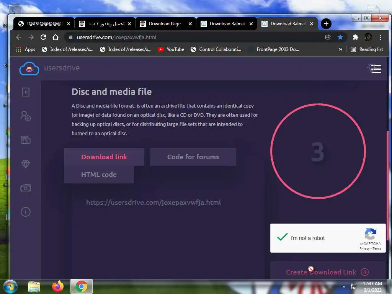Open Windows Explorer from the taskbar

point(34,287)
